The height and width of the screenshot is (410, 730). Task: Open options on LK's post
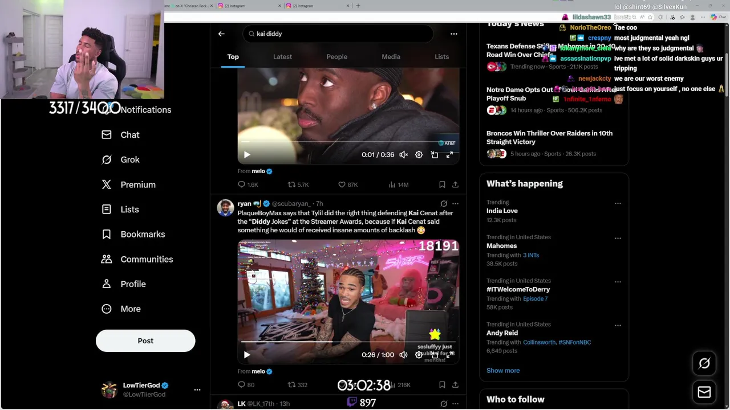click(455, 404)
